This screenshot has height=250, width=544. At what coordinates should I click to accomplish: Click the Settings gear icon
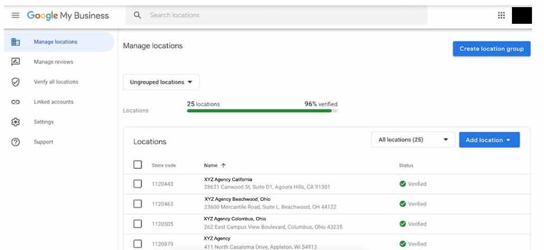coord(15,122)
